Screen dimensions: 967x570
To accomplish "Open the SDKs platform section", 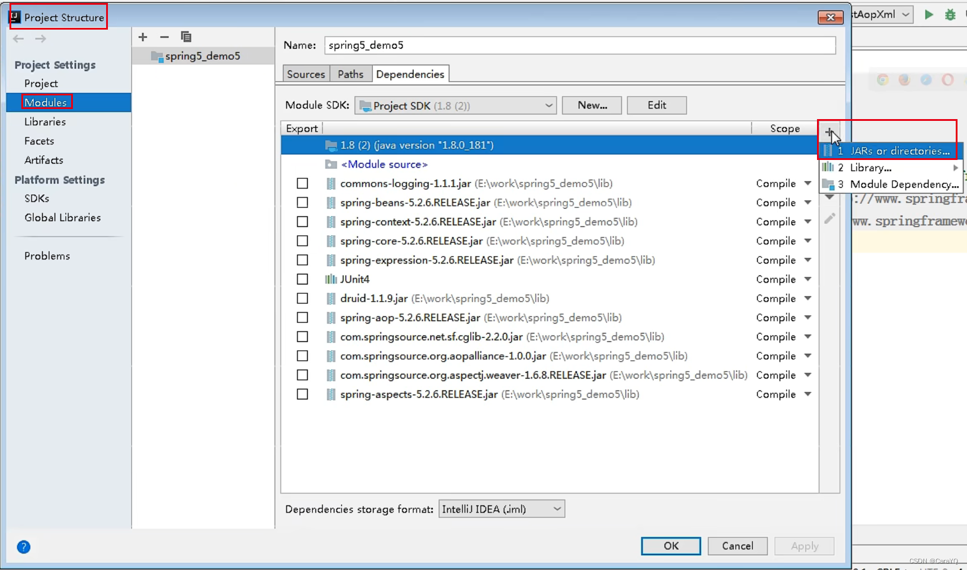I will (37, 198).
